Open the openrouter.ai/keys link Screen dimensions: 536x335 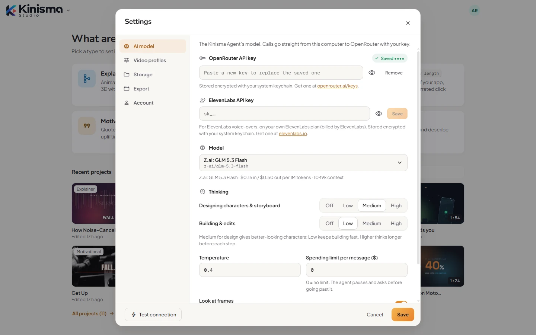(337, 86)
